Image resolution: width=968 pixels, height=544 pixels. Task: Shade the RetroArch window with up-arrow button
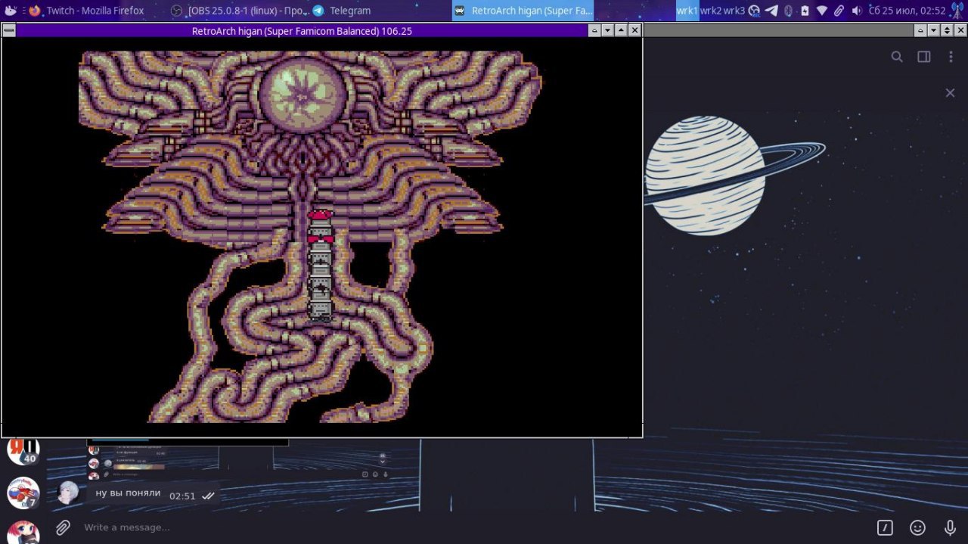[594, 30]
